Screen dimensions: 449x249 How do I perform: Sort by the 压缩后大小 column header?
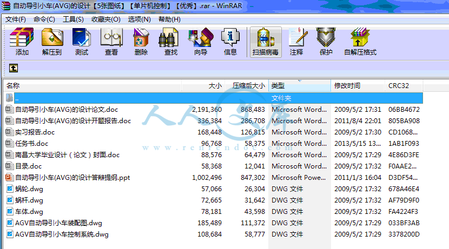247,86
